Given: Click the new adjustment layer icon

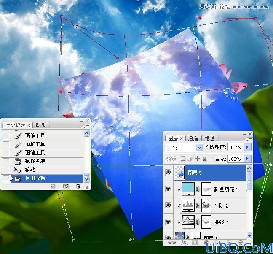Looking at the screenshot, I should (206, 243).
